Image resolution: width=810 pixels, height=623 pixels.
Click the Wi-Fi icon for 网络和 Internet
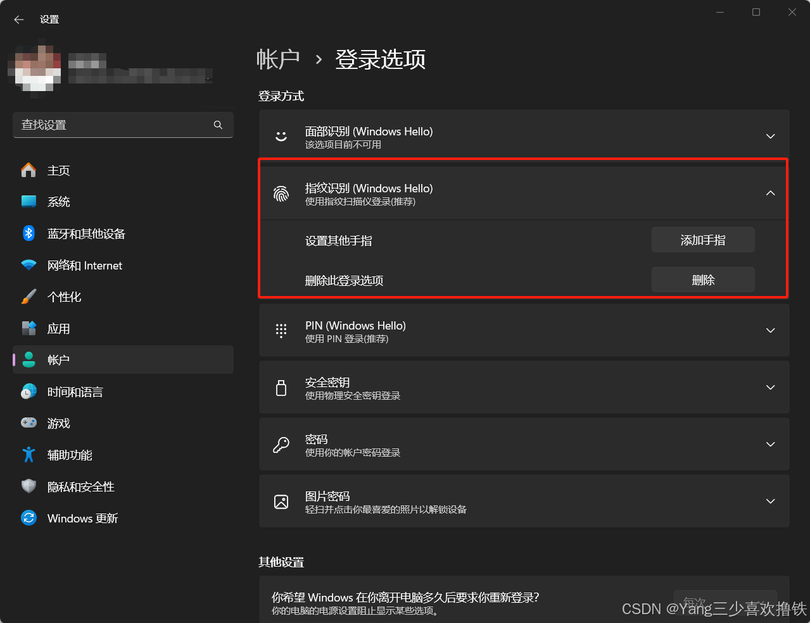tap(28, 265)
